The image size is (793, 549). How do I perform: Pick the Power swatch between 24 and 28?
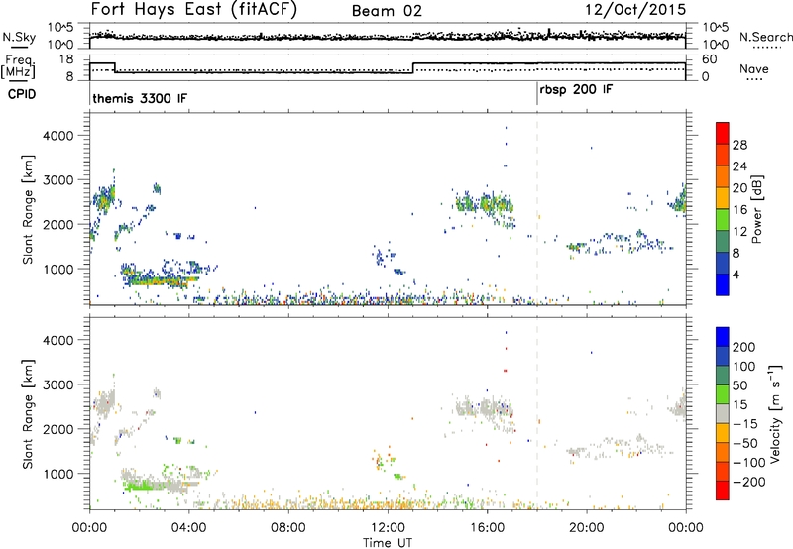click(x=723, y=155)
